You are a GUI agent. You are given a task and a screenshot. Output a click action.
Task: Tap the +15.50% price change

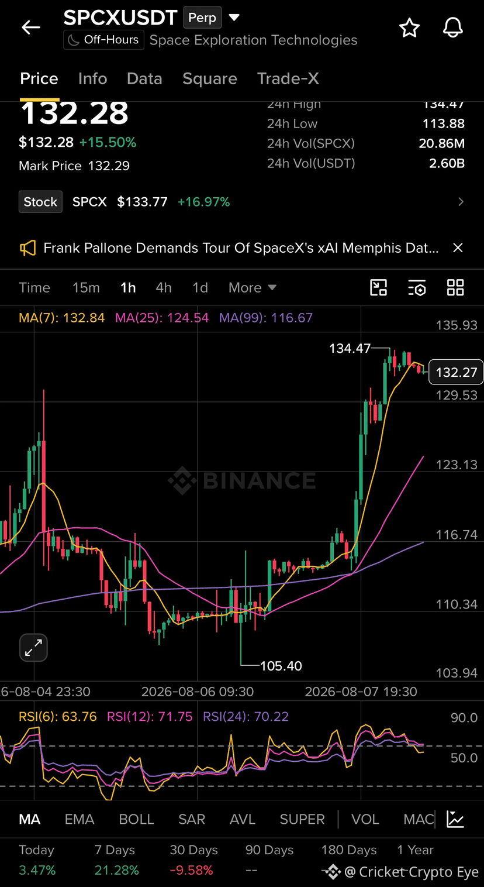click(108, 142)
